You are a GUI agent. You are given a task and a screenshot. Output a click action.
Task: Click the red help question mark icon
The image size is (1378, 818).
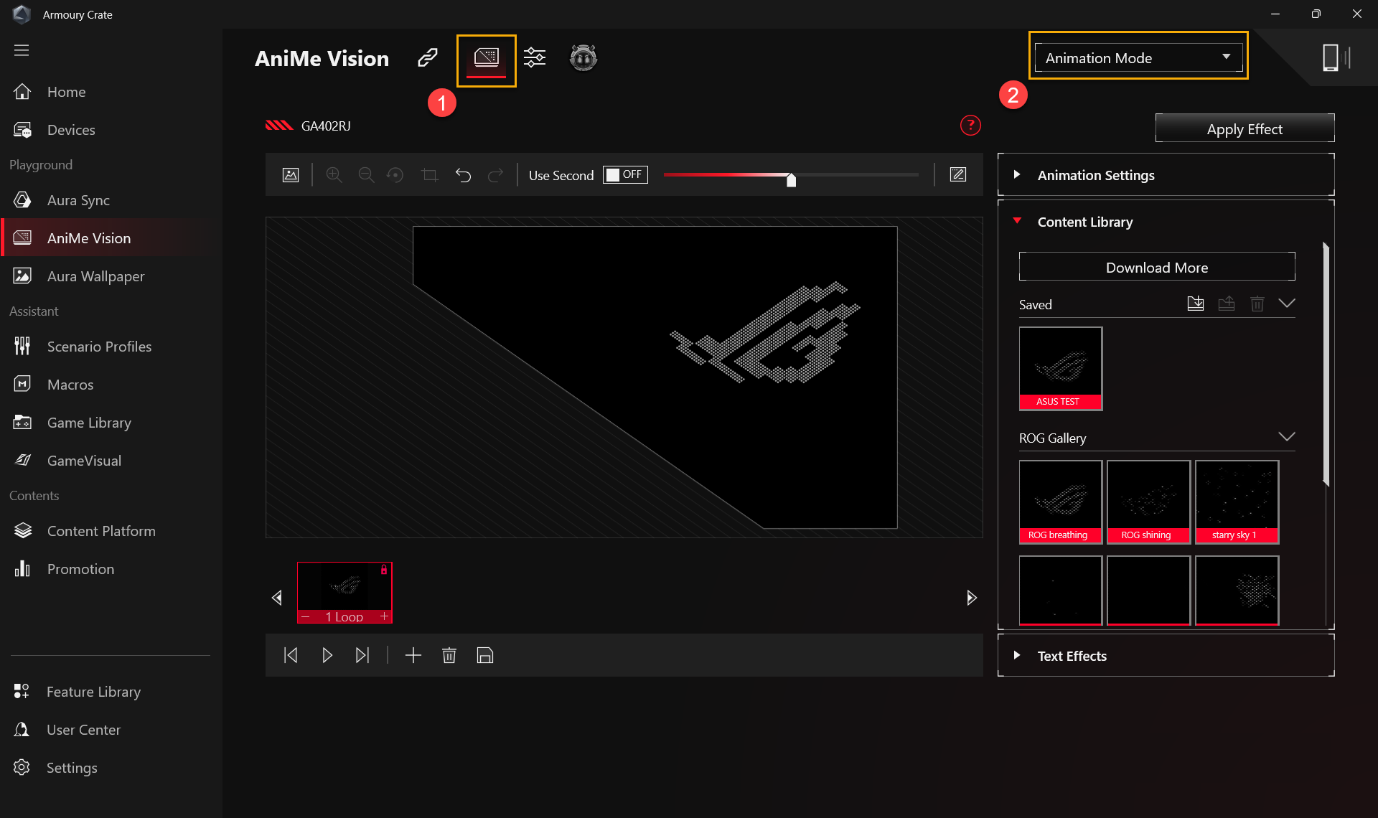click(x=970, y=126)
